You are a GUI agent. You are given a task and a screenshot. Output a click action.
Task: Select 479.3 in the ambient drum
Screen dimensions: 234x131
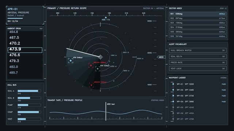coord(14,61)
